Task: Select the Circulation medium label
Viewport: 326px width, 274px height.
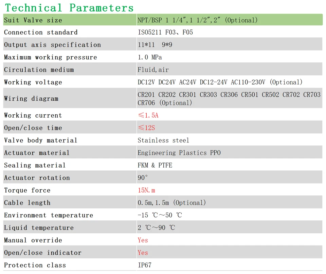Action: pos(39,70)
